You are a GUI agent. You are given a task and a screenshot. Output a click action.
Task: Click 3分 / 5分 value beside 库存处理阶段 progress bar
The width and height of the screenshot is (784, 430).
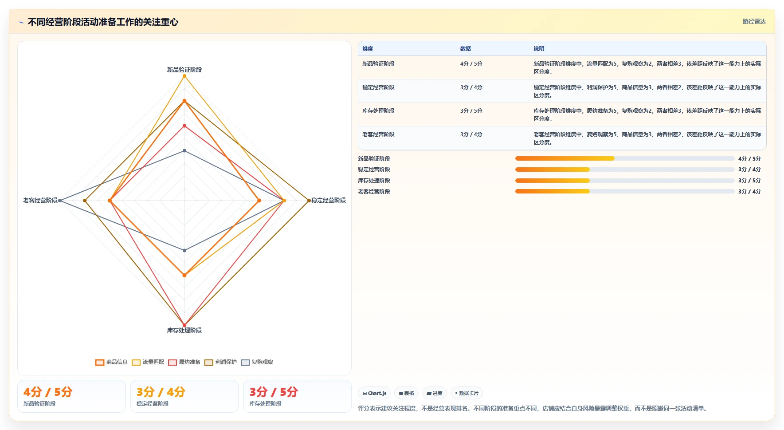pyautogui.click(x=749, y=181)
